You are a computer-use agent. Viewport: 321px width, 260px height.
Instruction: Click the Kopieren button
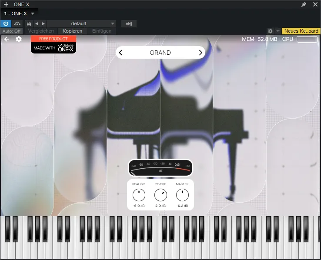tap(72, 31)
